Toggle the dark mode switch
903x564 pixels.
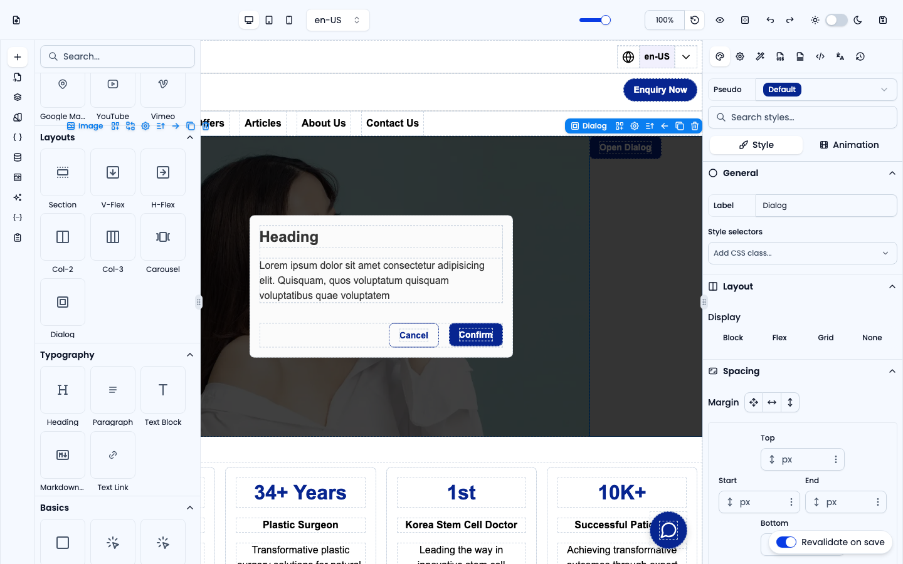click(x=836, y=20)
